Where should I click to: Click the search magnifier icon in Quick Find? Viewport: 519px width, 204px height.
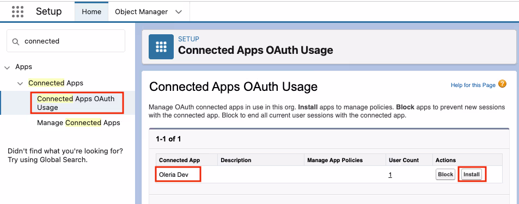[x=15, y=41]
